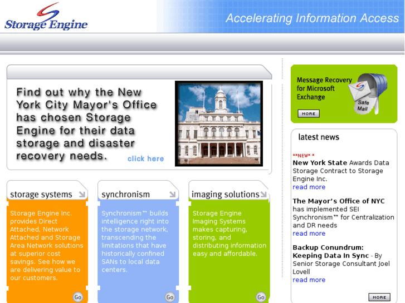Click the Synchronism description text in blue card
Image resolution: width=405 pixels, height=303 pixels.
pos(135,241)
